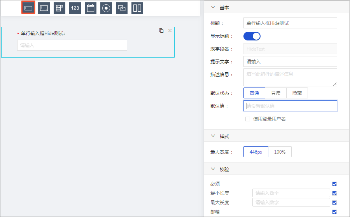The height and width of the screenshot is (217, 350).
Task: Uncheck the 最大长度 validation checkbox
Action: [334, 203]
